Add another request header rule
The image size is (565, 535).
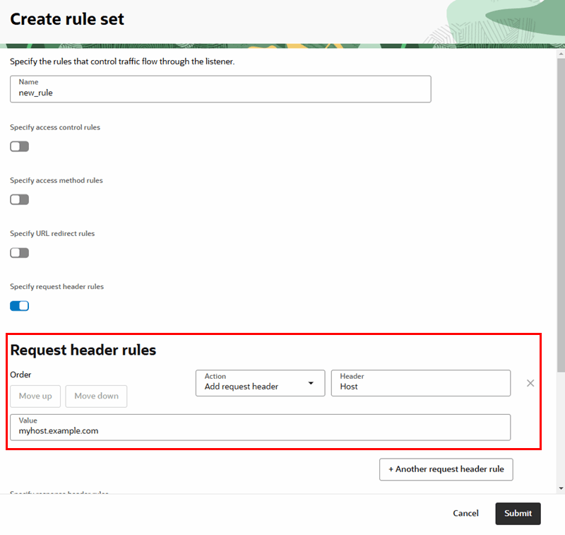[x=446, y=469]
